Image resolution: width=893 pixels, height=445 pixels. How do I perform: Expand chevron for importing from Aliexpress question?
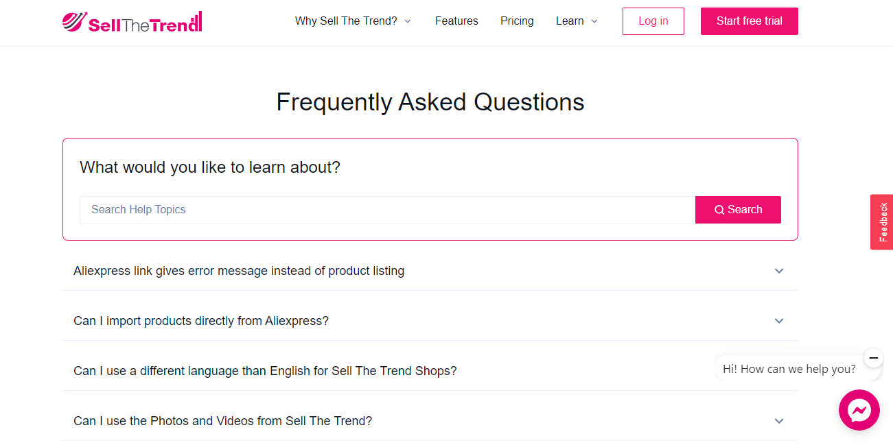coord(779,321)
